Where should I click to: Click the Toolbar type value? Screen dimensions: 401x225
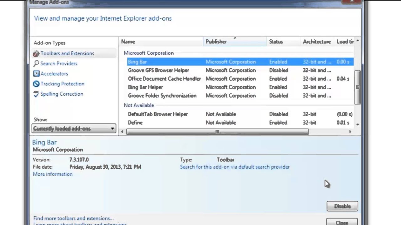pyautogui.click(x=226, y=160)
